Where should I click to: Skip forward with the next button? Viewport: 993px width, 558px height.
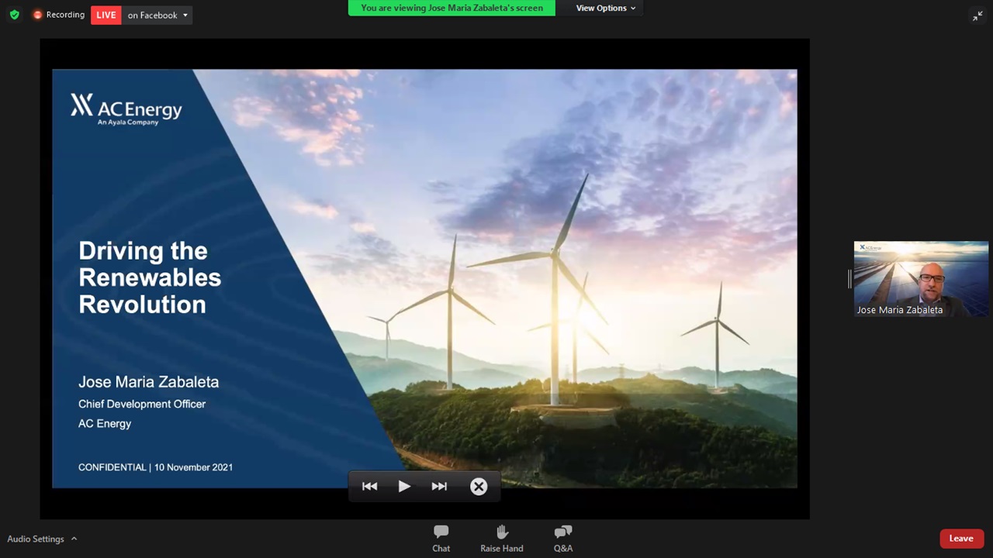click(439, 486)
